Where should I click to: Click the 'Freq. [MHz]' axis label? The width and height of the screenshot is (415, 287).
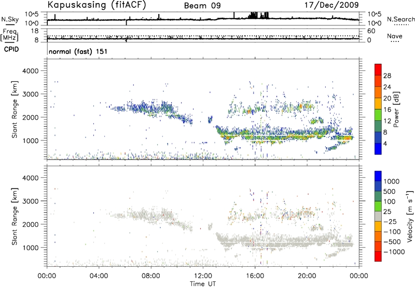click(9, 35)
